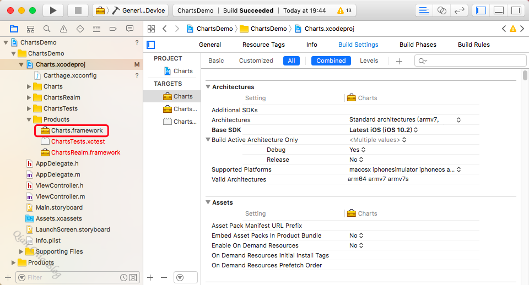Collapse the Architectures settings section
529x285 pixels.
208,87
